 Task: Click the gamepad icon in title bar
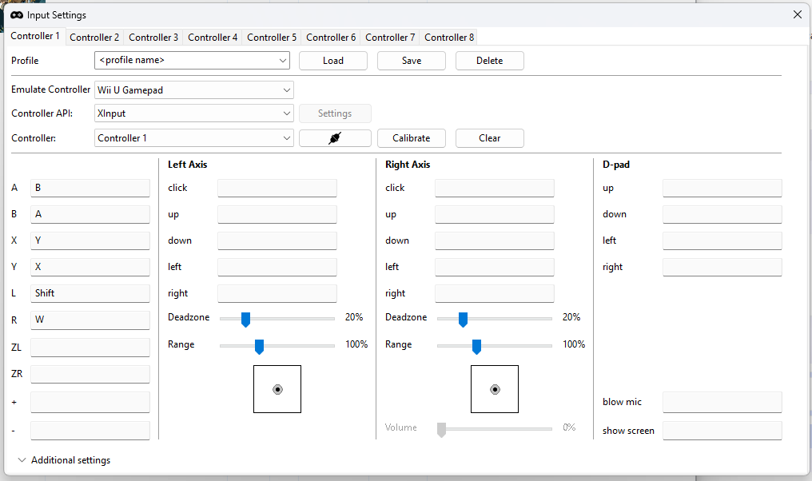tap(17, 15)
